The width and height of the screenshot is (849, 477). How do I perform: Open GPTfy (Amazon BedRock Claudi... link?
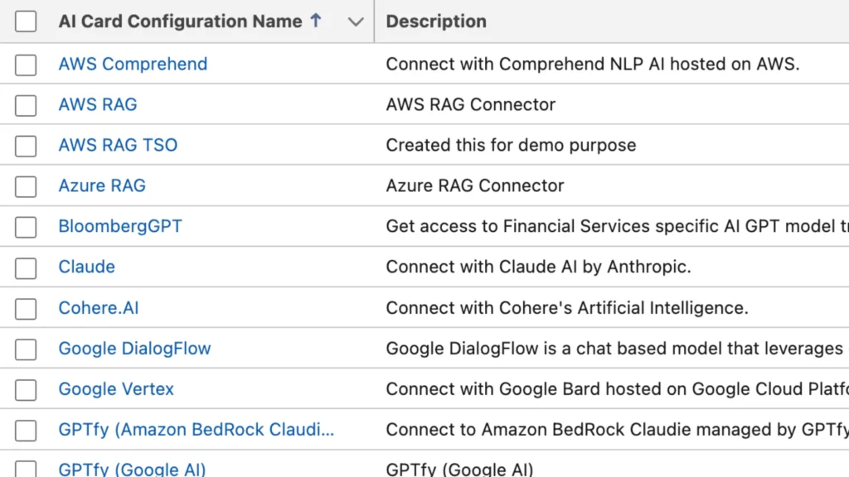(x=196, y=430)
